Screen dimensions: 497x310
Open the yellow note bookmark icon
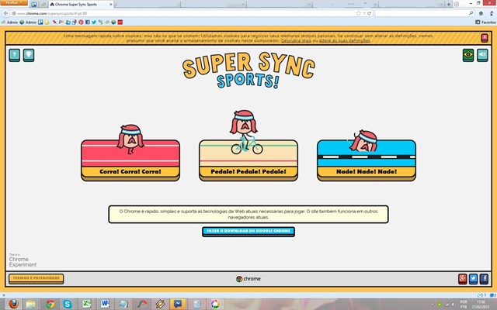(x=47, y=22)
